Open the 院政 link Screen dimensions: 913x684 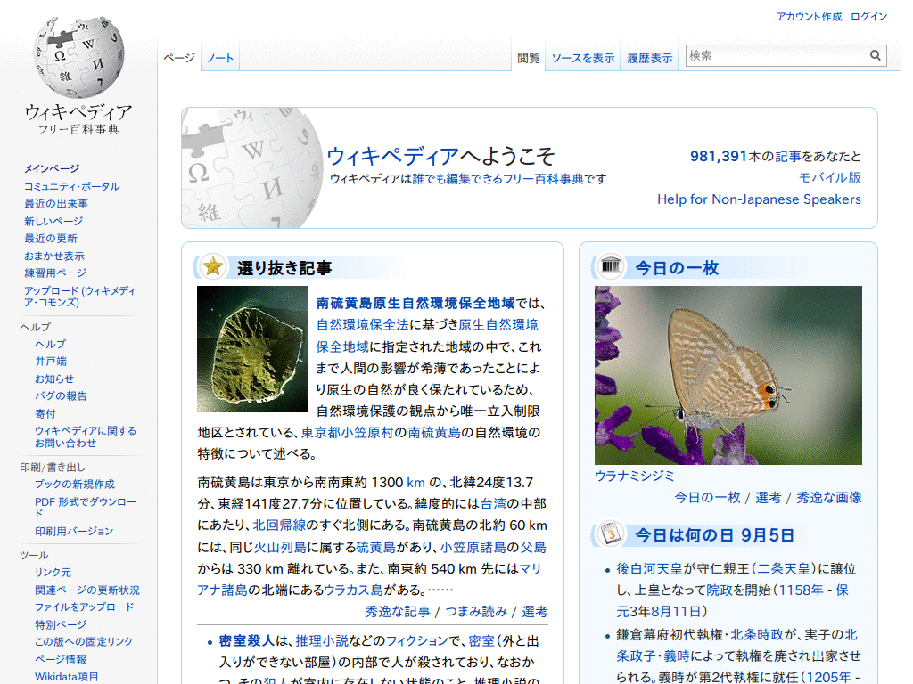tap(720, 590)
